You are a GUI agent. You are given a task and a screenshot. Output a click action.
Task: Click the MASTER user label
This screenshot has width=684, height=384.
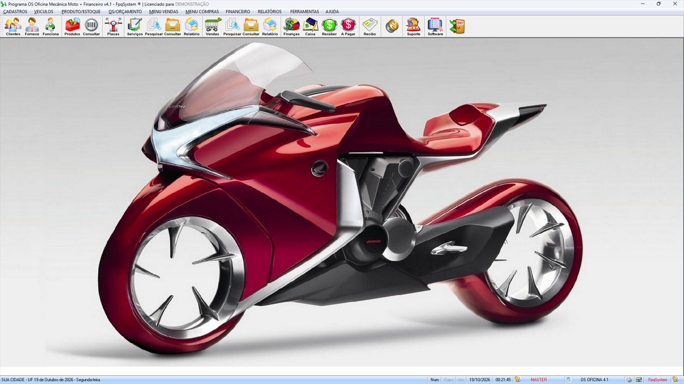pyautogui.click(x=539, y=379)
